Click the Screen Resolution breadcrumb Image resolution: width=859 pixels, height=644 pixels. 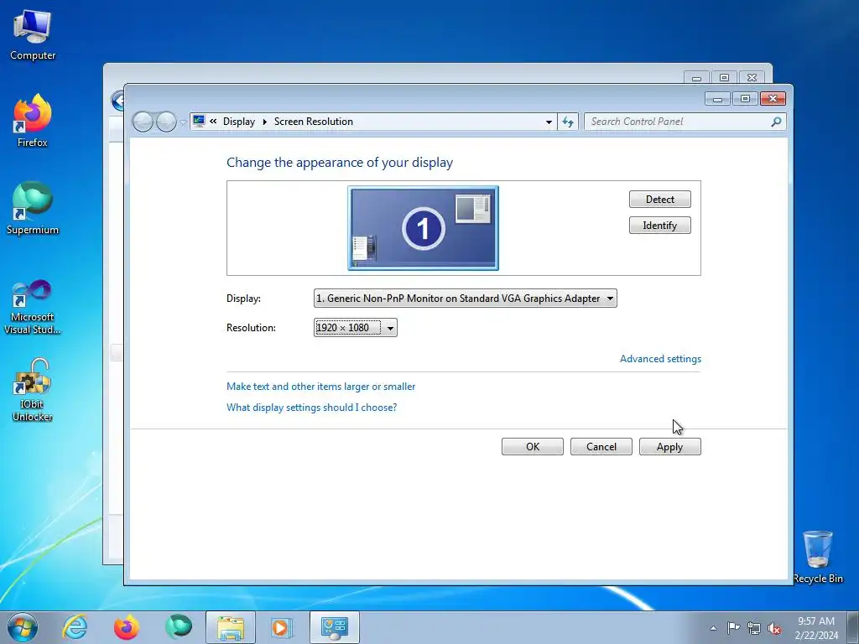click(314, 122)
